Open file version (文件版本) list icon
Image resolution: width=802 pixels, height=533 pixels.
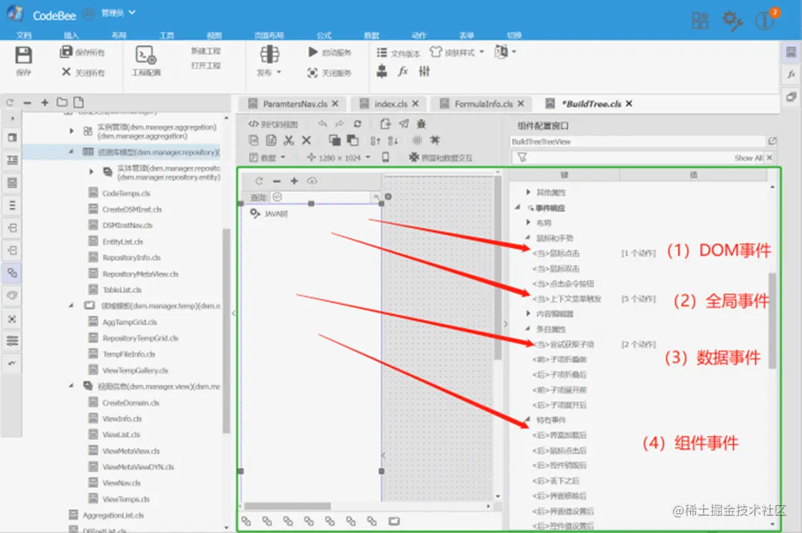tap(381, 52)
